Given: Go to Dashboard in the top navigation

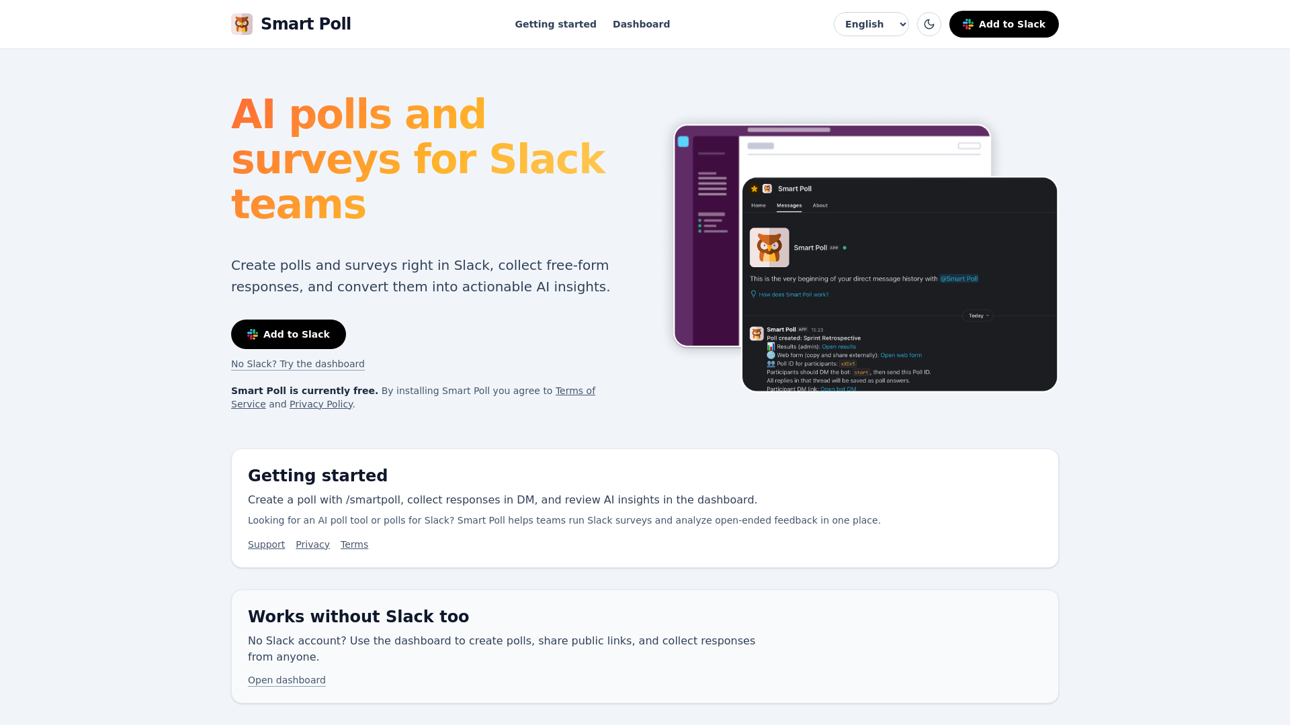Looking at the screenshot, I should pyautogui.click(x=641, y=24).
